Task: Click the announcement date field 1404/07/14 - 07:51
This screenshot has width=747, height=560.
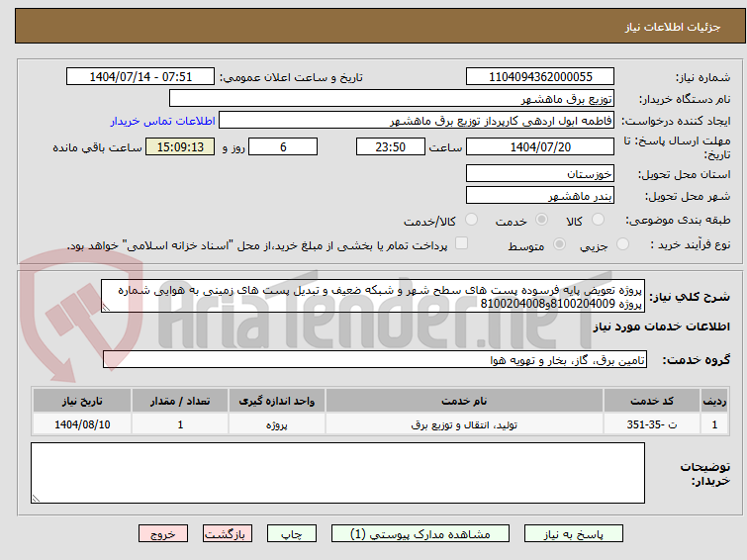Action: pos(140,77)
